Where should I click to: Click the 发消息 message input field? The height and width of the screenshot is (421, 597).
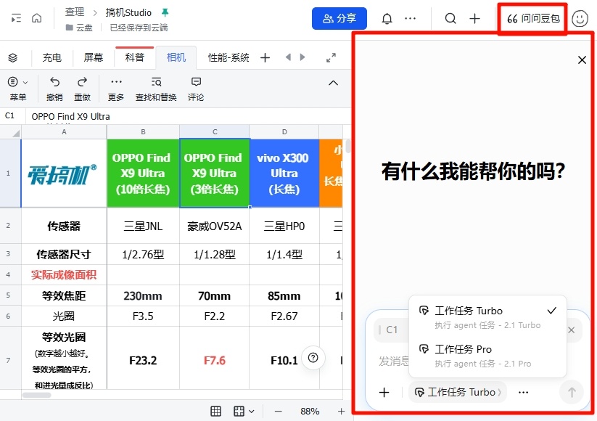(394, 361)
